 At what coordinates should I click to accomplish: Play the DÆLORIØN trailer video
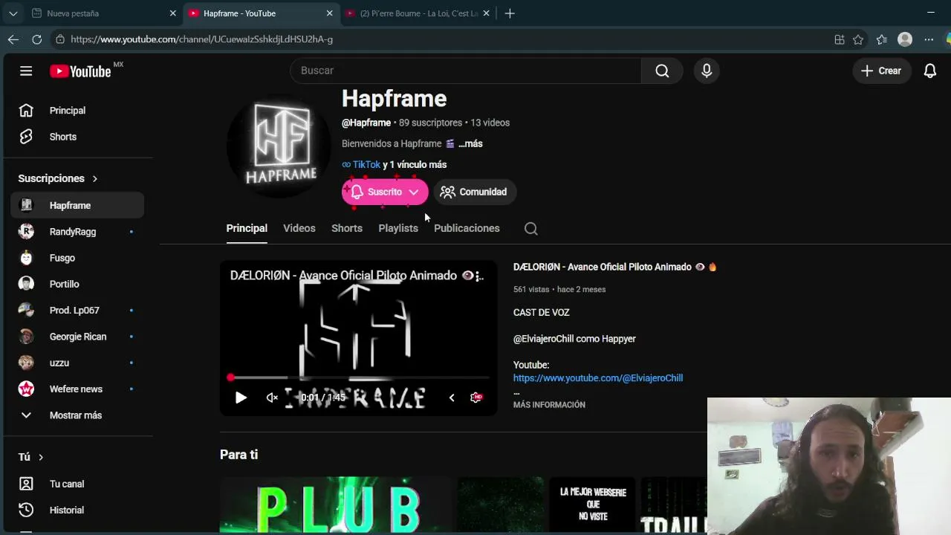[241, 398]
